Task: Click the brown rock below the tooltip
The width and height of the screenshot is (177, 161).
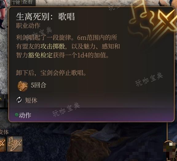Action: point(89,146)
